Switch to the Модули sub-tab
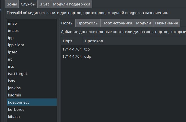Viewport: 186px width, 122px height. pyautogui.click(x=144, y=23)
